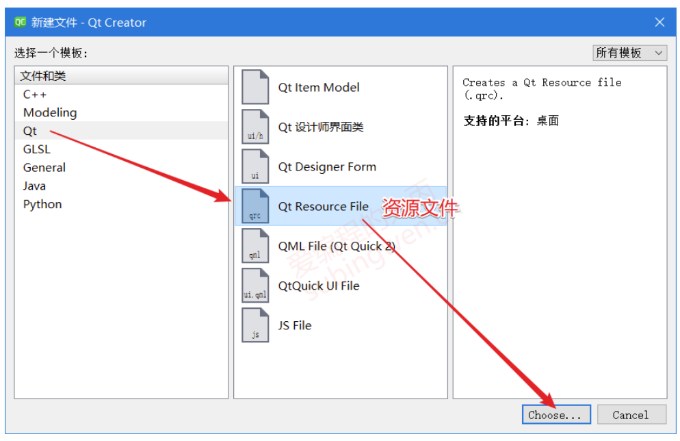This screenshot has height=441, width=680.
Task: Open the 所有模板 template filter dropdown
Action: click(629, 53)
